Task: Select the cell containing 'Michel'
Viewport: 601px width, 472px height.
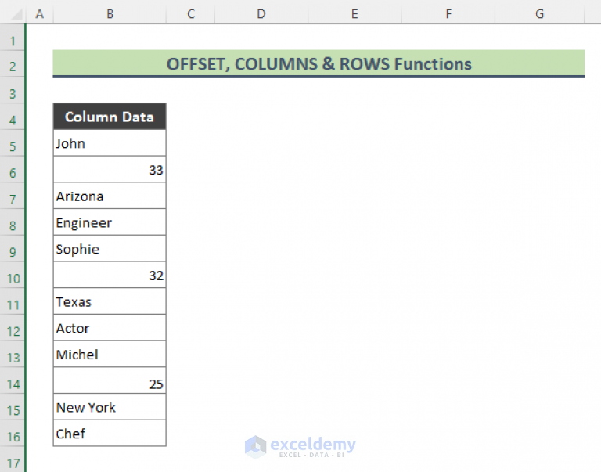Action: [110, 355]
